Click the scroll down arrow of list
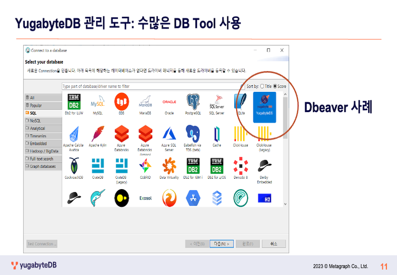 [285, 204]
